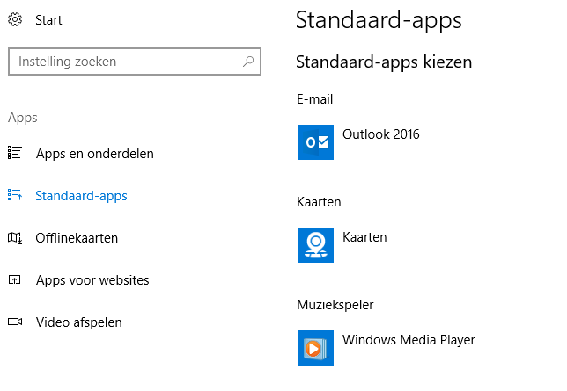Image resolution: width=567 pixels, height=391 pixels.
Task: Click the Apps voor websites icon
Action: [x=14, y=279]
